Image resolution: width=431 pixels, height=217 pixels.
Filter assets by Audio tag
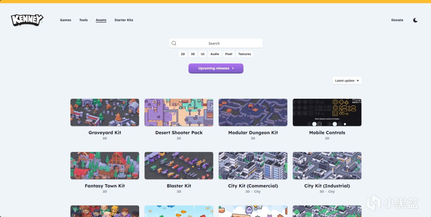[x=215, y=54]
